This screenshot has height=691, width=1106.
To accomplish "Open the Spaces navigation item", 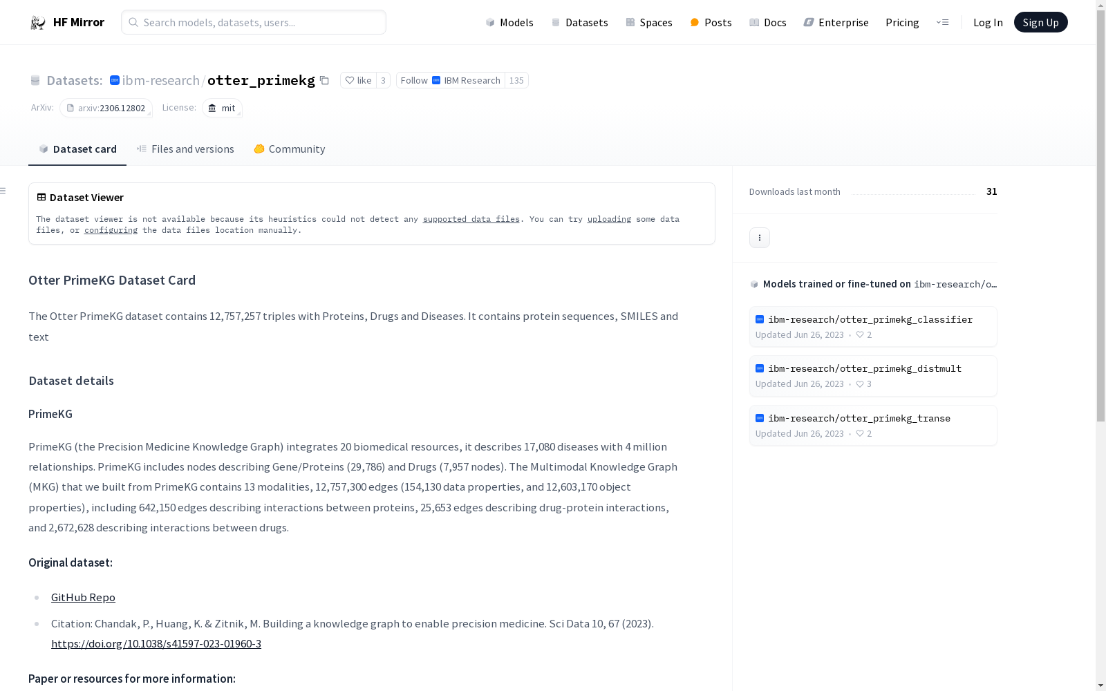I will (649, 22).
